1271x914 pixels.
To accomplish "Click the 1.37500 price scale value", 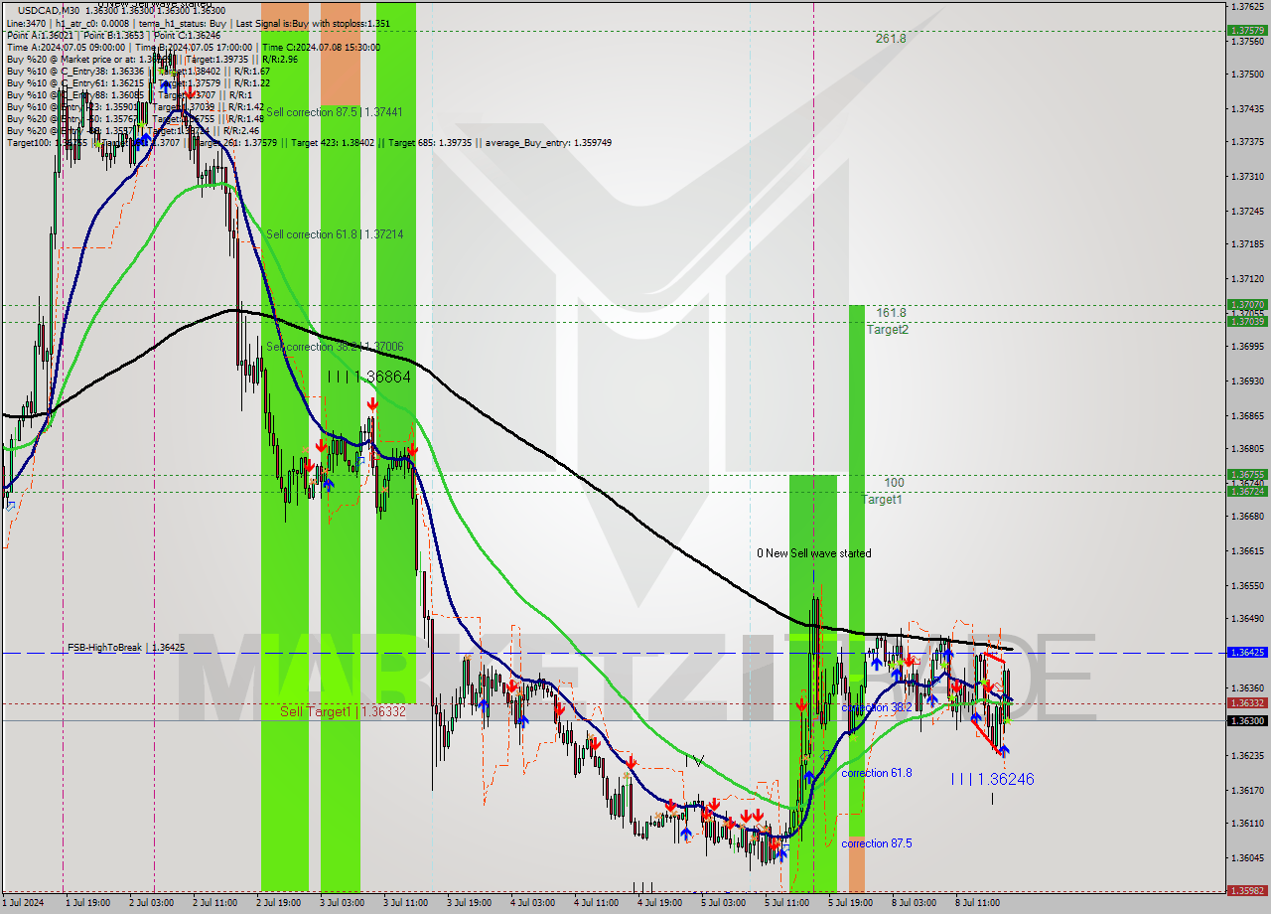I will [1247, 75].
